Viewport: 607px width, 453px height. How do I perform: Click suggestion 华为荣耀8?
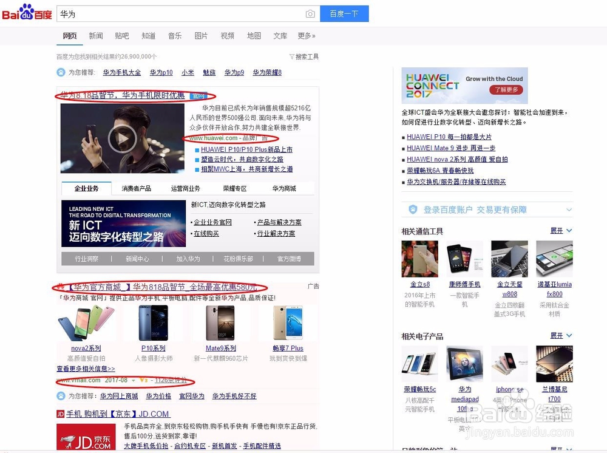tap(267, 72)
